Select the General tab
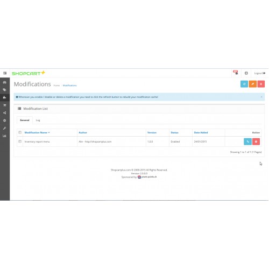 tap(25, 120)
